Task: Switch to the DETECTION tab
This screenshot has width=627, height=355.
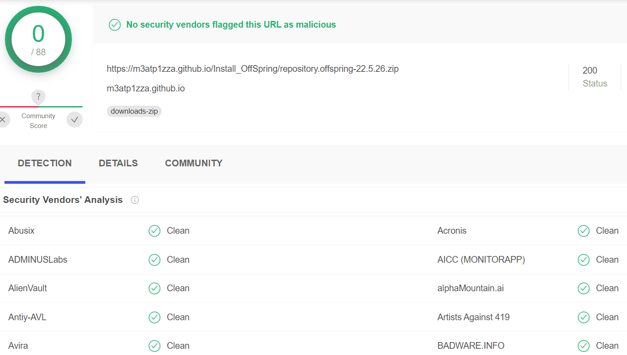Action: [45, 163]
